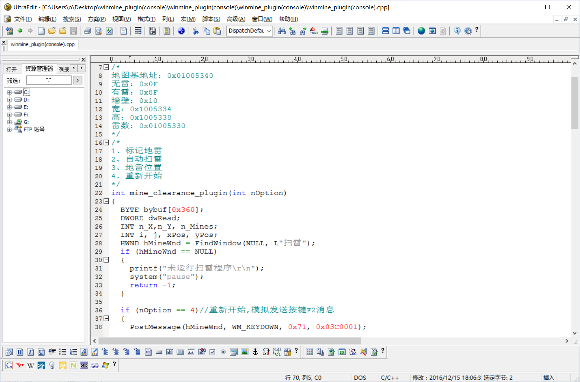Screen dimensions: 580x382
Task: Insert HTML anchor with the anchor icon
Action: 255,352
